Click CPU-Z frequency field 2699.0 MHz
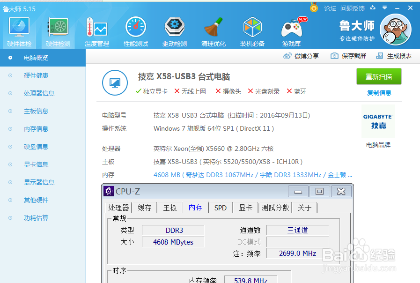The height and width of the screenshot is (283, 420). [298, 253]
